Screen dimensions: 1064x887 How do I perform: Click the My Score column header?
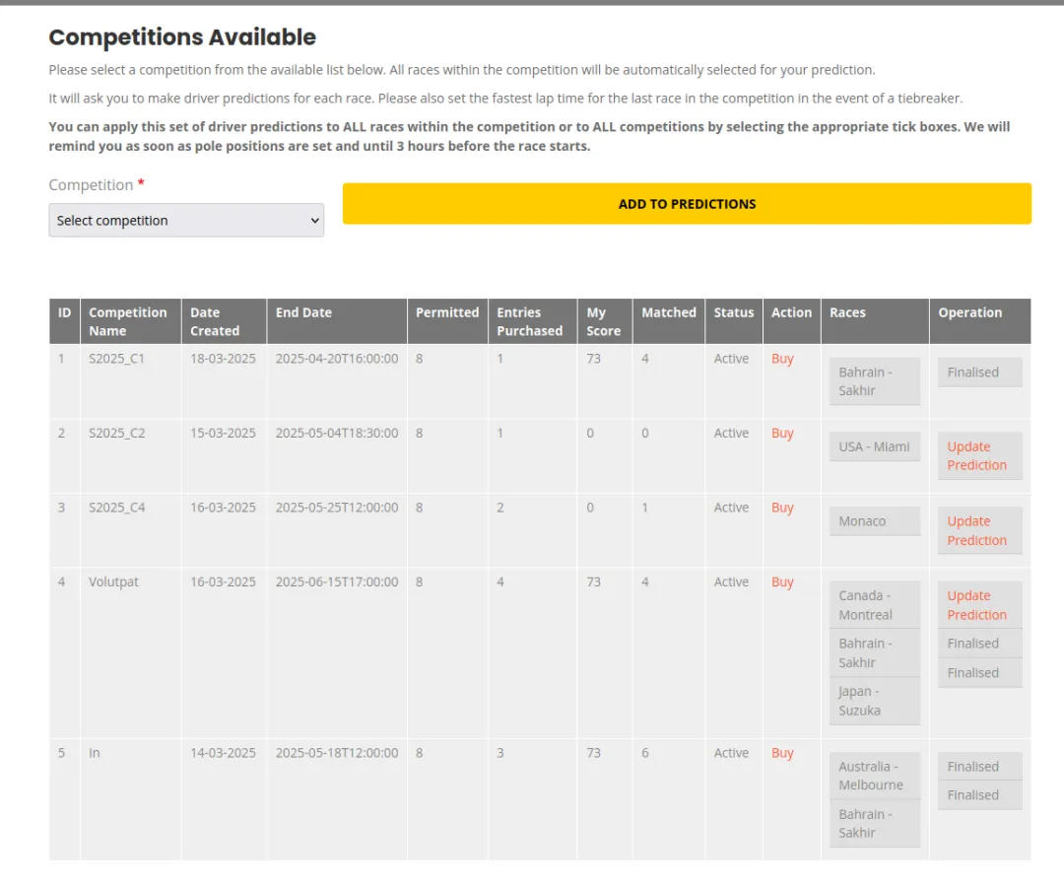(603, 321)
